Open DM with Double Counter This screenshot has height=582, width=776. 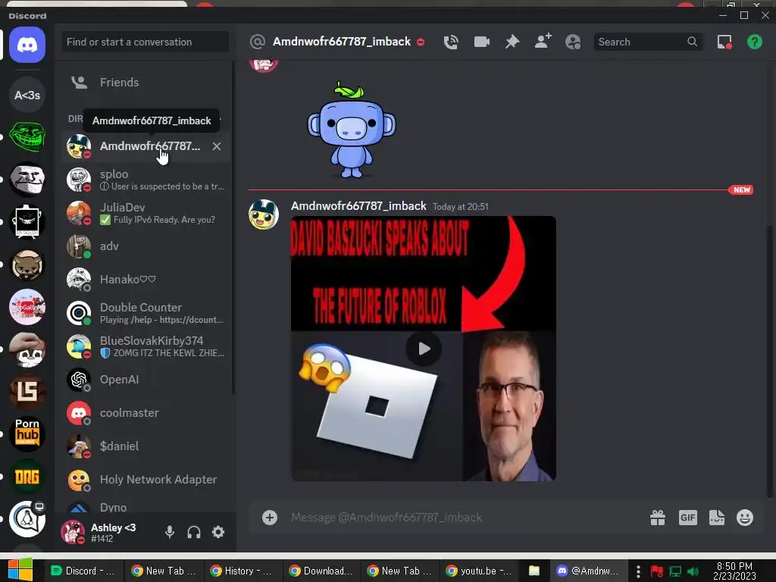point(146,313)
